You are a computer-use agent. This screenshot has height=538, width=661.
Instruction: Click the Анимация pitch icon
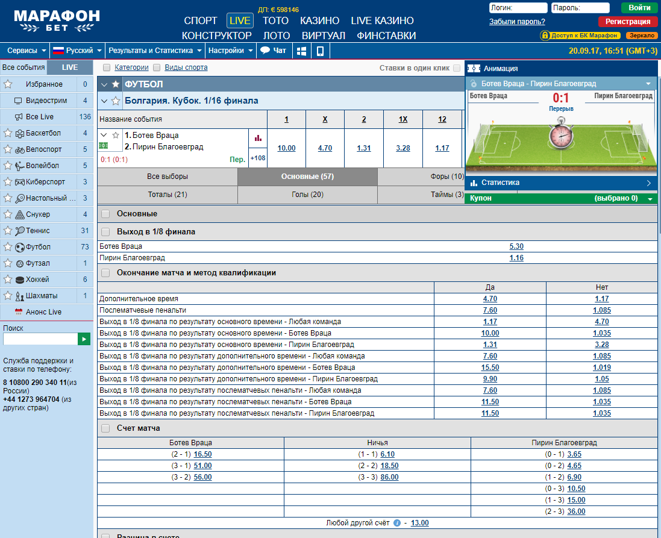[x=474, y=68]
